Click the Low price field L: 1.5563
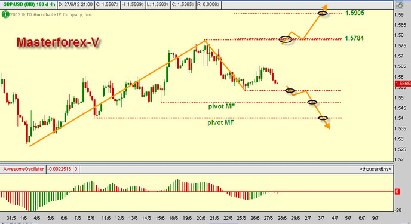 [158, 4]
